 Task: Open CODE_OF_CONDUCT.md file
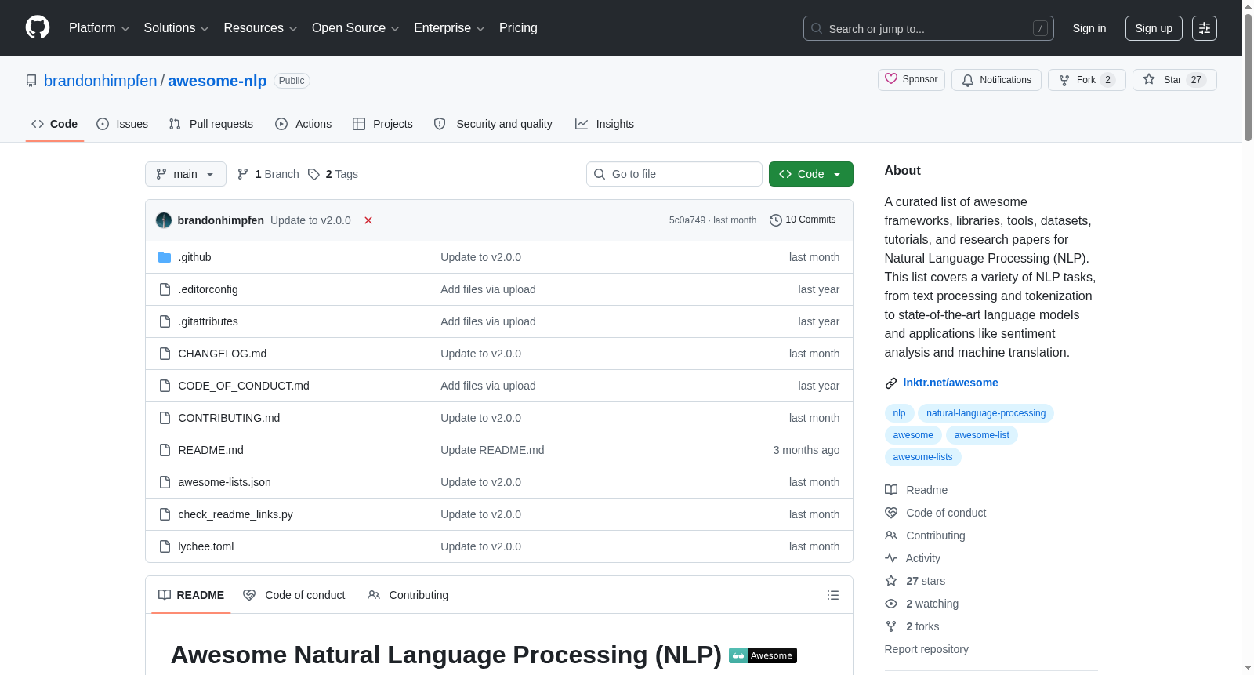click(244, 386)
